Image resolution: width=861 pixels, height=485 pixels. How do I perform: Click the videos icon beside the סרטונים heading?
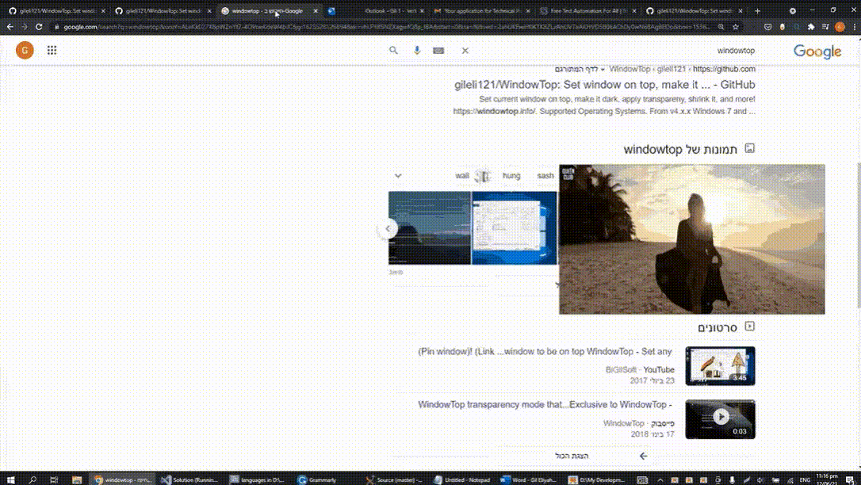click(748, 326)
